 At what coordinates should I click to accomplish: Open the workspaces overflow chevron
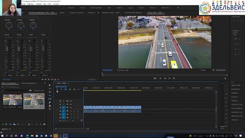(178, 8)
